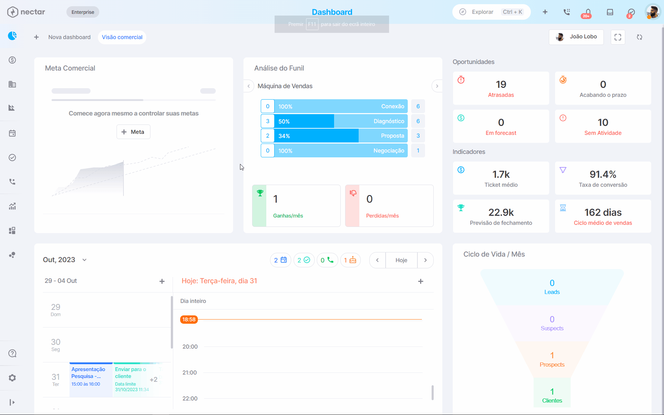Refresh the dashboard with reload icon
664x415 pixels.
coord(639,37)
